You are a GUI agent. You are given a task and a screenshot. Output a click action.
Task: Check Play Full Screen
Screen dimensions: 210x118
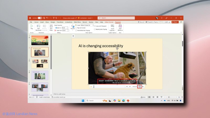pyautogui.click(x=76, y=28)
